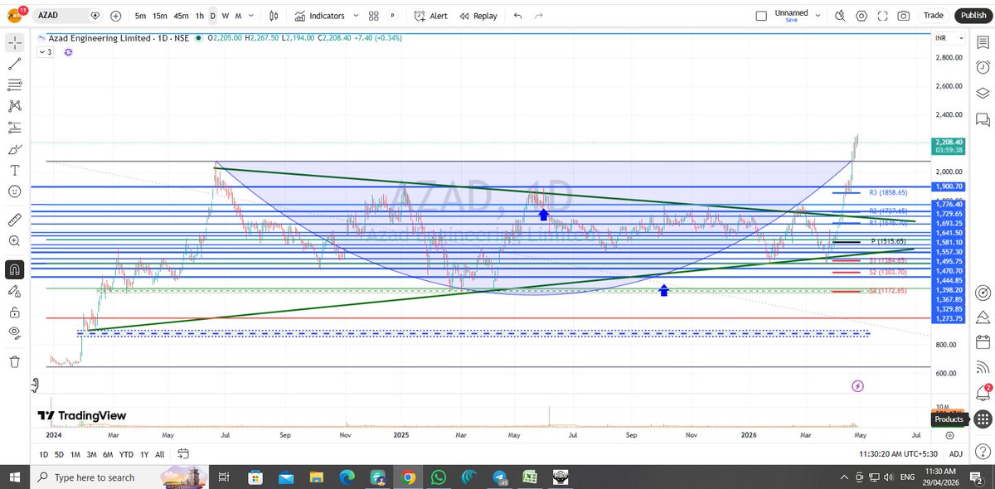Set date range to YTD
This screenshot has width=995, height=489.
click(x=126, y=453)
